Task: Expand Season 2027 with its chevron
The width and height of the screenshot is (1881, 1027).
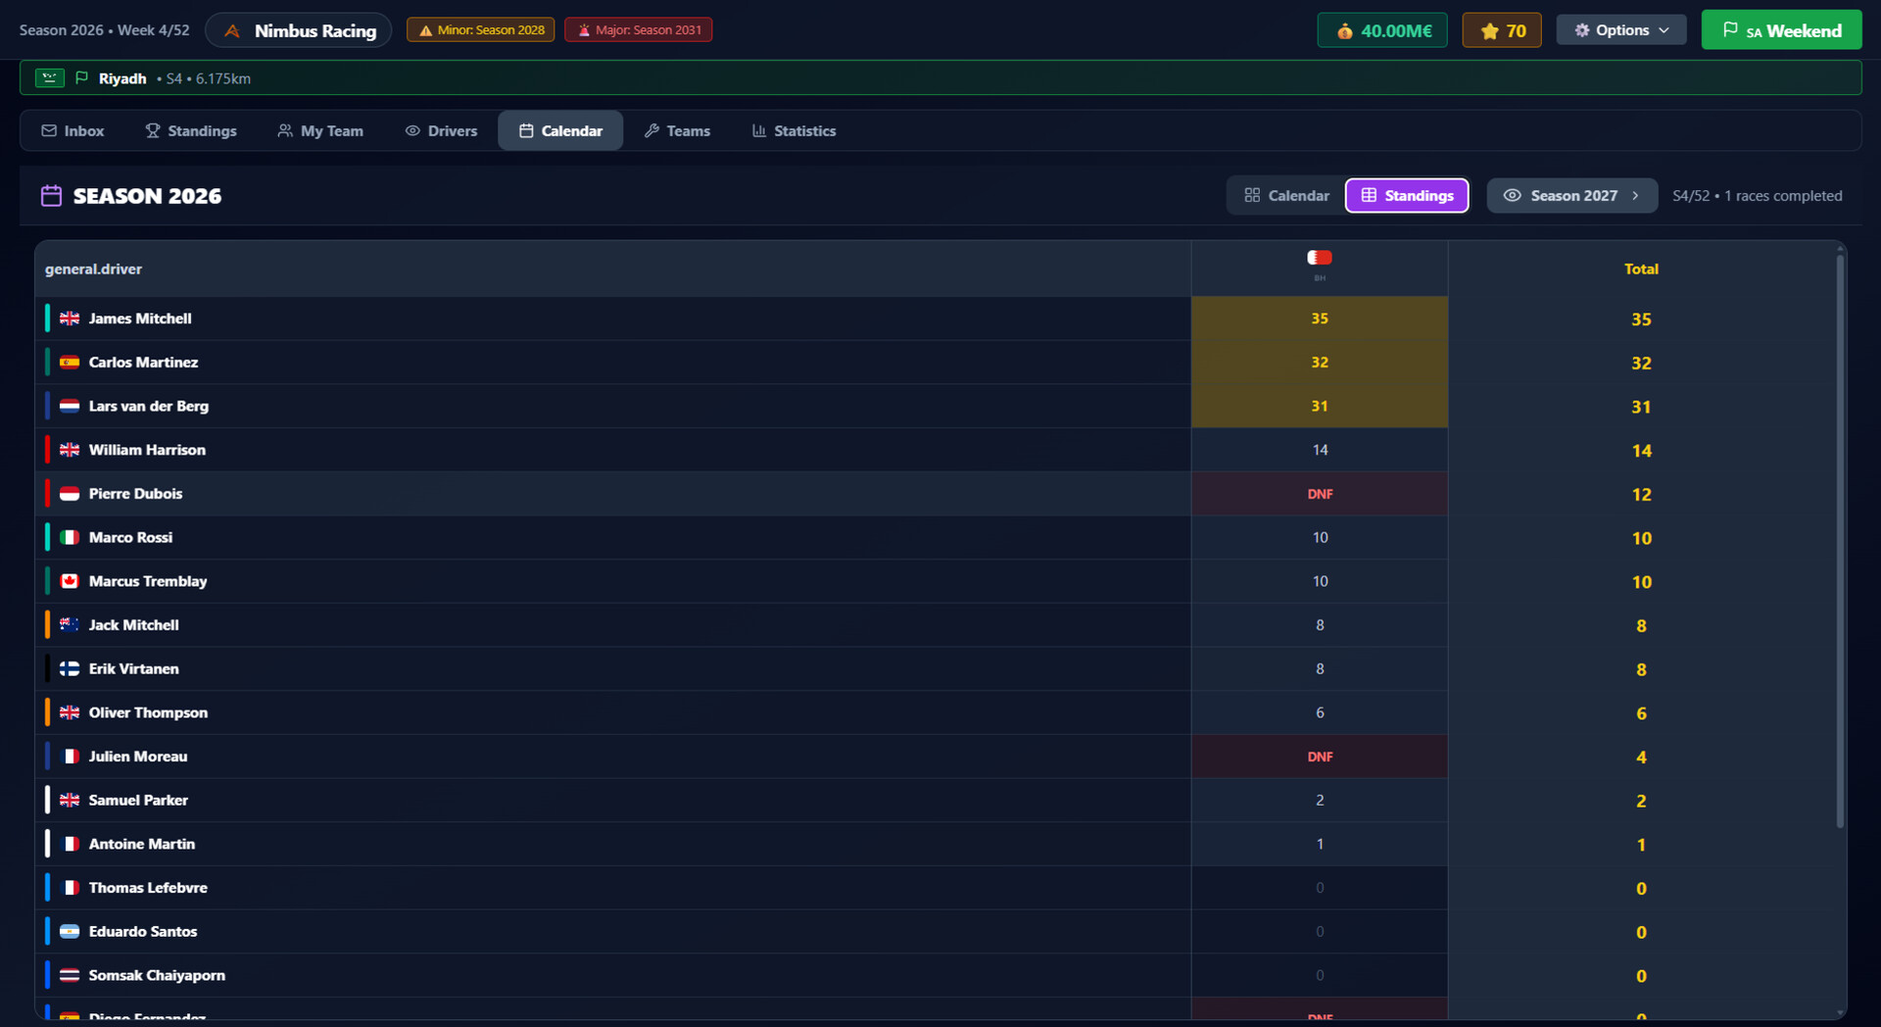Action: click(x=1637, y=195)
